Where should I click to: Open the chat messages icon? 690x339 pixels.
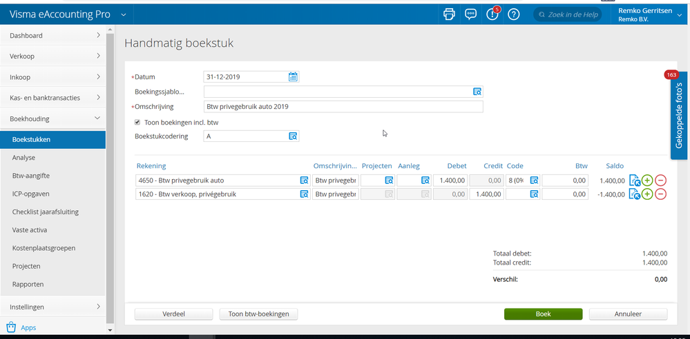[x=470, y=14]
